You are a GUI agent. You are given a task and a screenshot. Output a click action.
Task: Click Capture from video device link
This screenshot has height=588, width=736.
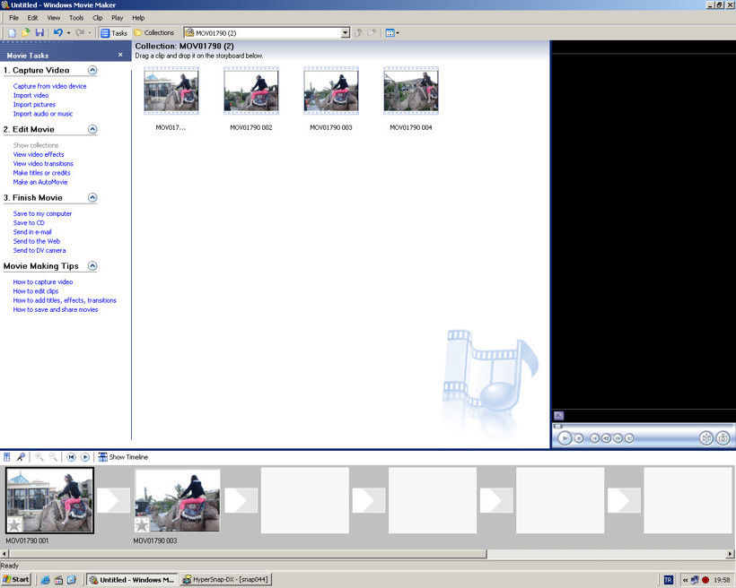pos(49,86)
